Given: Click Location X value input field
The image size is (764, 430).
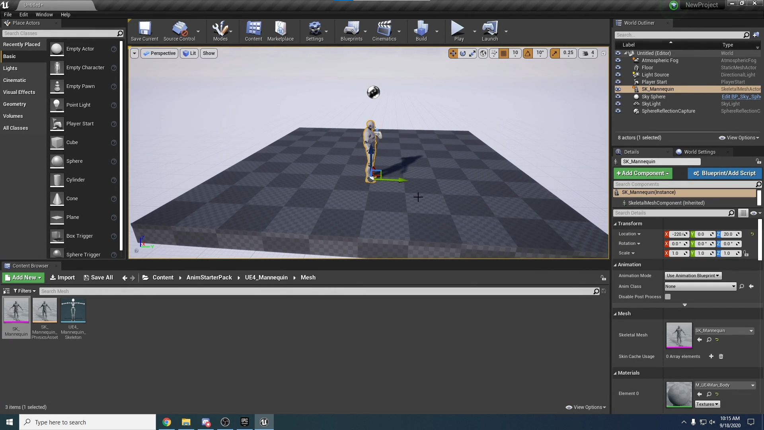Looking at the screenshot, I should tap(677, 234).
